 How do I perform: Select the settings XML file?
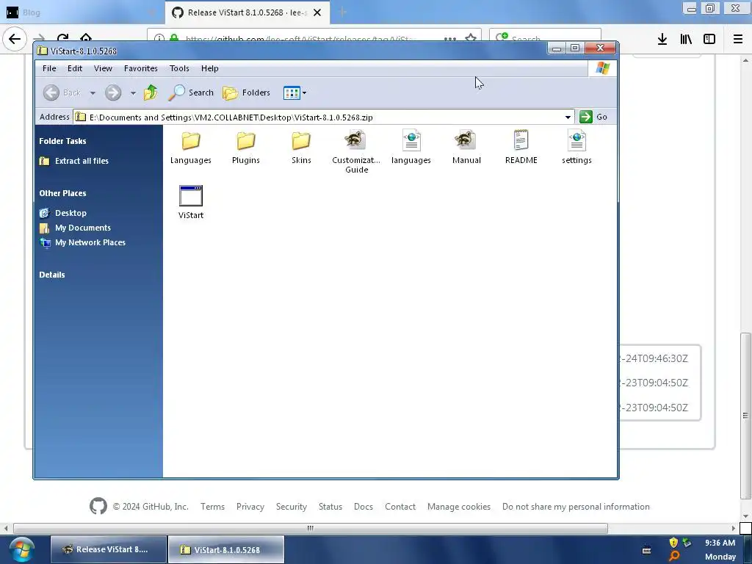pos(576,147)
